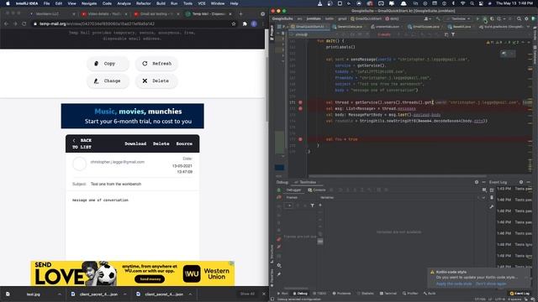The height and width of the screenshot is (302, 538).
Task: Open the Build menu
Action: [161, 3]
